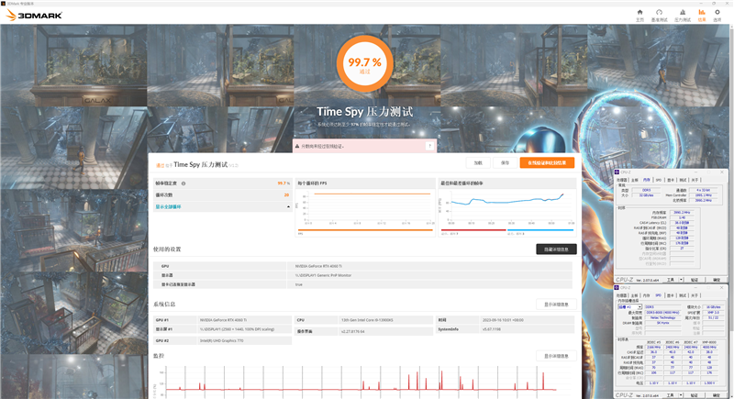Select the CPU (处理器) tab in upper CPU-Z window
The height and width of the screenshot is (399, 734).
pyautogui.click(x=622, y=180)
